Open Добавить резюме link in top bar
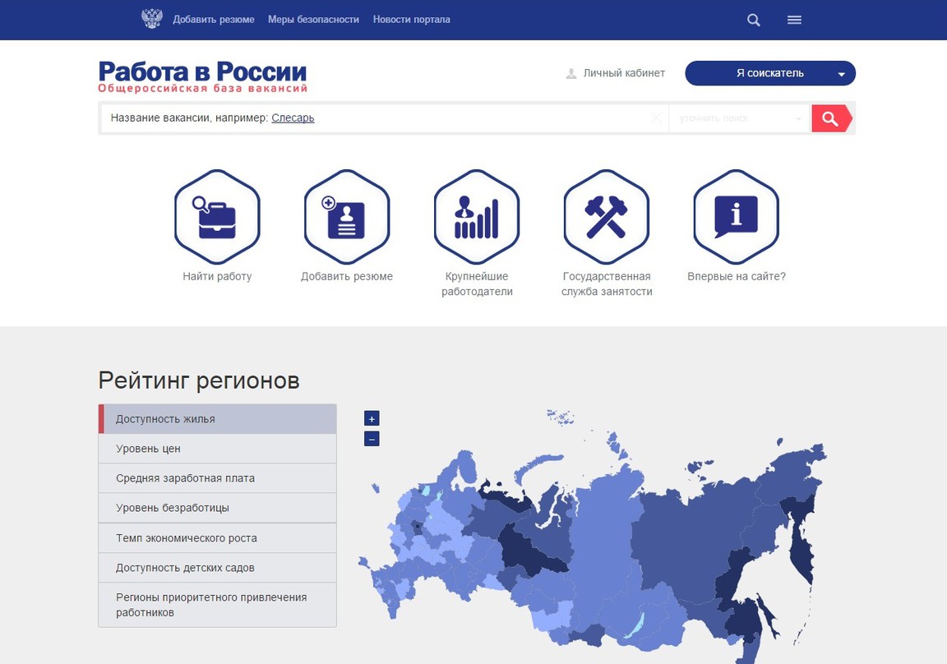The height and width of the screenshot is (664, 947). click(214, 20)
